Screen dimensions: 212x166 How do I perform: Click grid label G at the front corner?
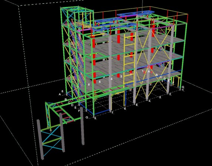87,117
